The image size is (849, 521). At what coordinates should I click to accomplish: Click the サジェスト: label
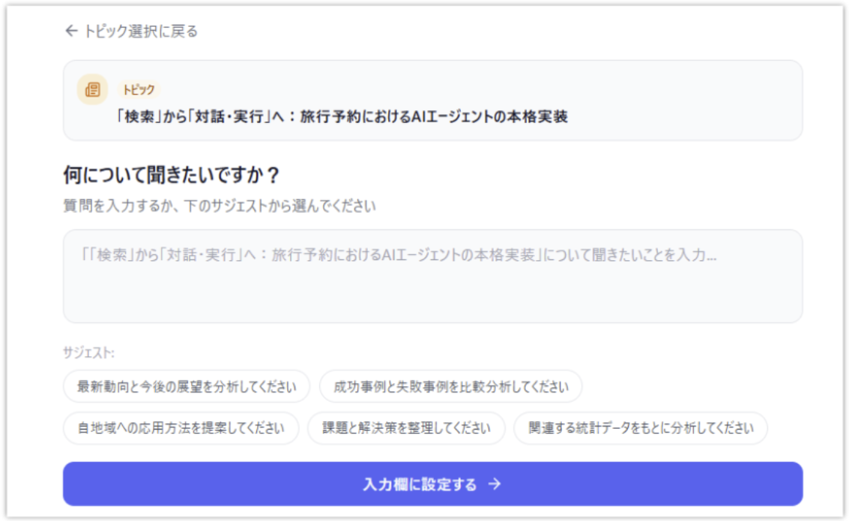[x=89, y=352]
